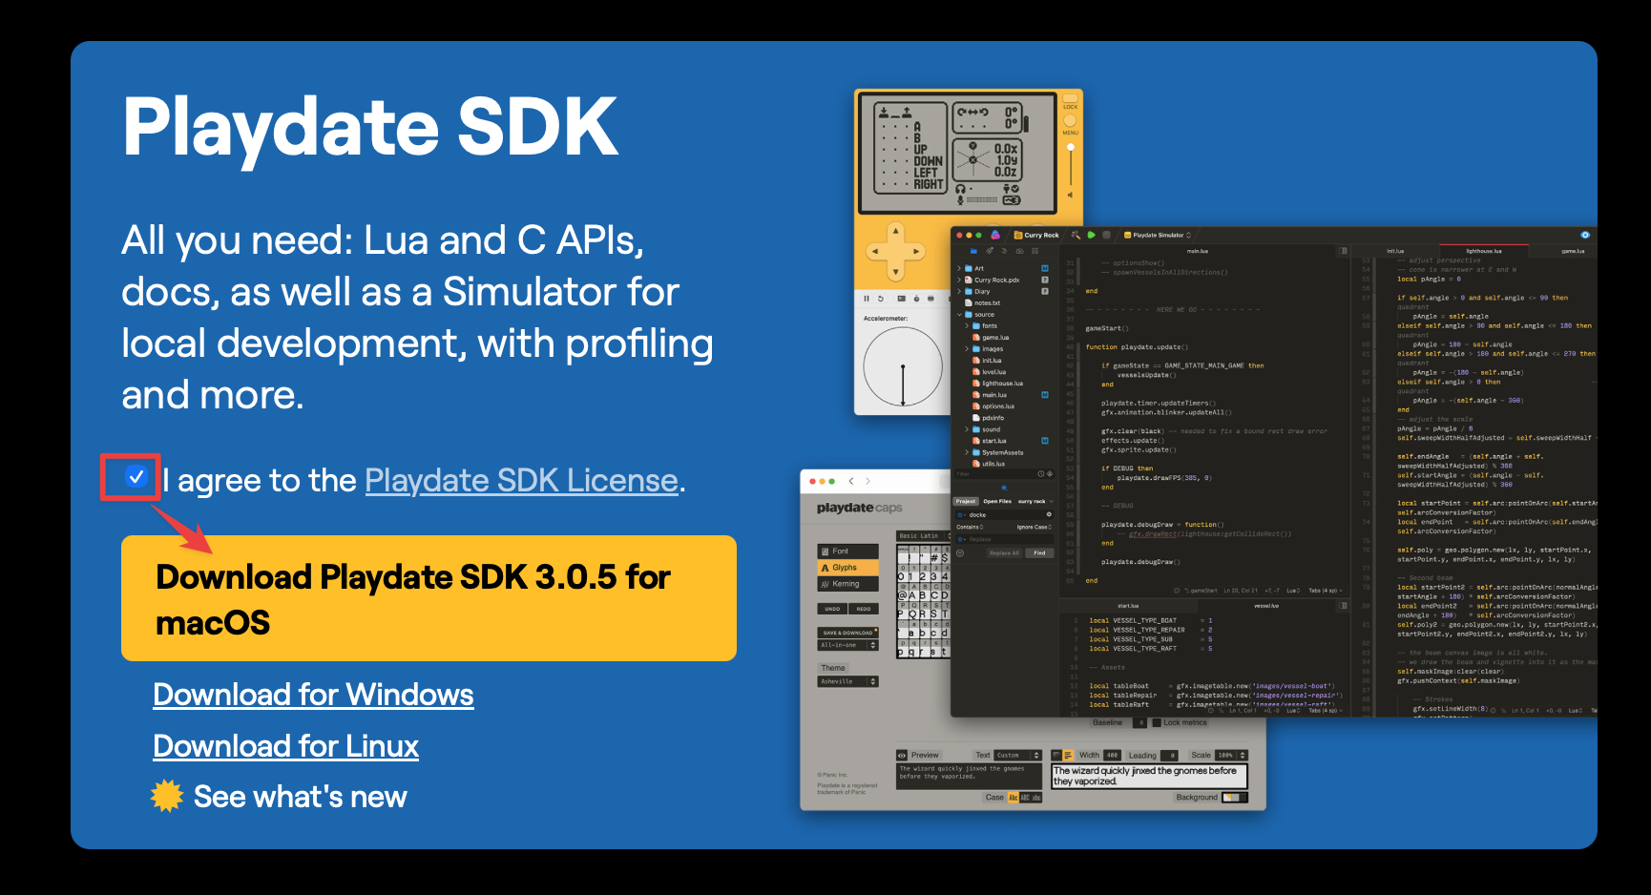The image size is (1651, 895).
Task: Click the Replace All button
Action: pyautogui.click(x=1004, y=553)
